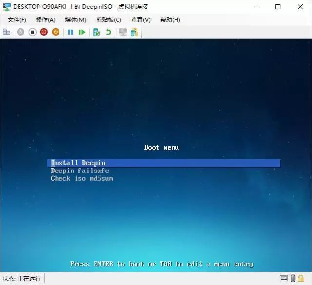Turn off the VM with the stop icon

click(x=33, y=32)
